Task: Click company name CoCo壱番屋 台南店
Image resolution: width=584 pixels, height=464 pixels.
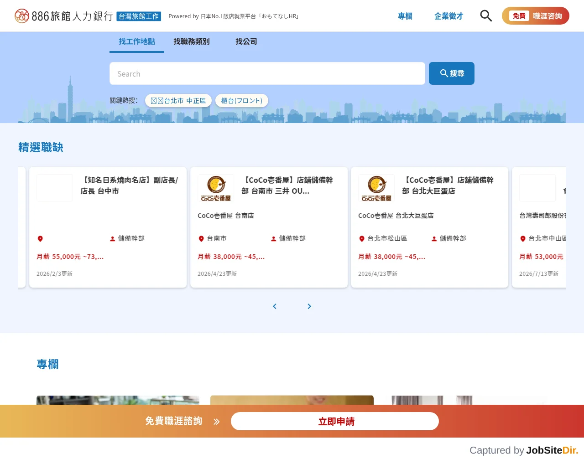Action: (x=226, y=216)
